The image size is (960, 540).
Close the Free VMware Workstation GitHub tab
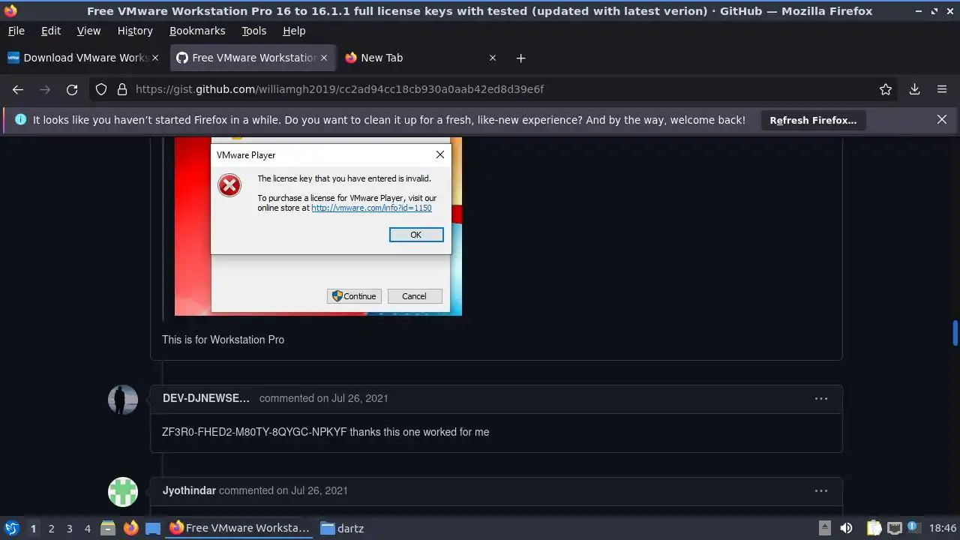(324, 58)
